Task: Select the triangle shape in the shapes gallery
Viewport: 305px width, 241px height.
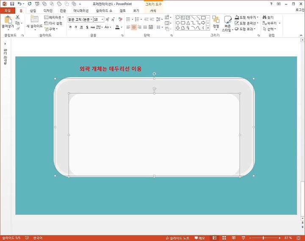Action: [x=188, y=23]
